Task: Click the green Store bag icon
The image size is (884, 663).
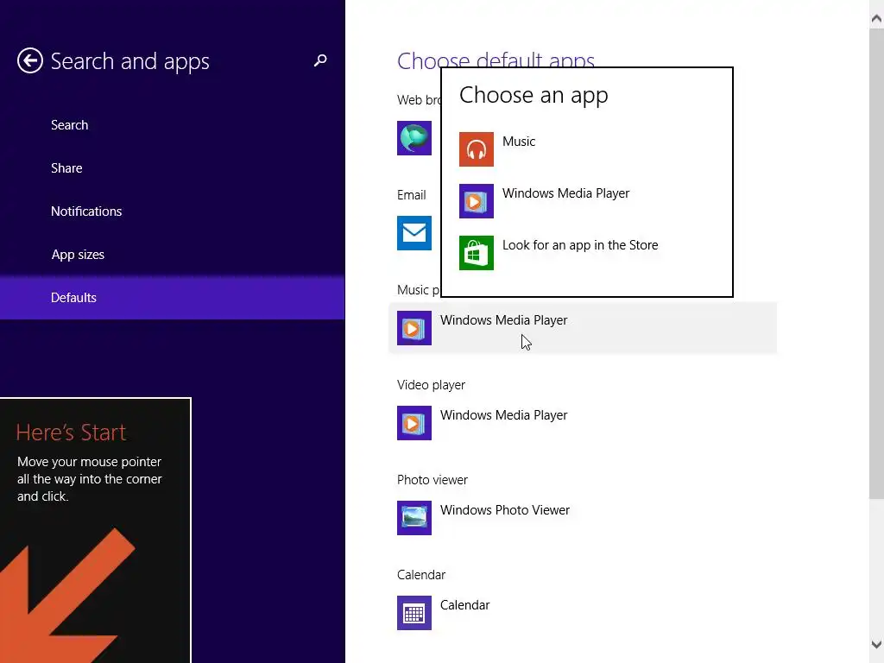Action: pos(476,253)
